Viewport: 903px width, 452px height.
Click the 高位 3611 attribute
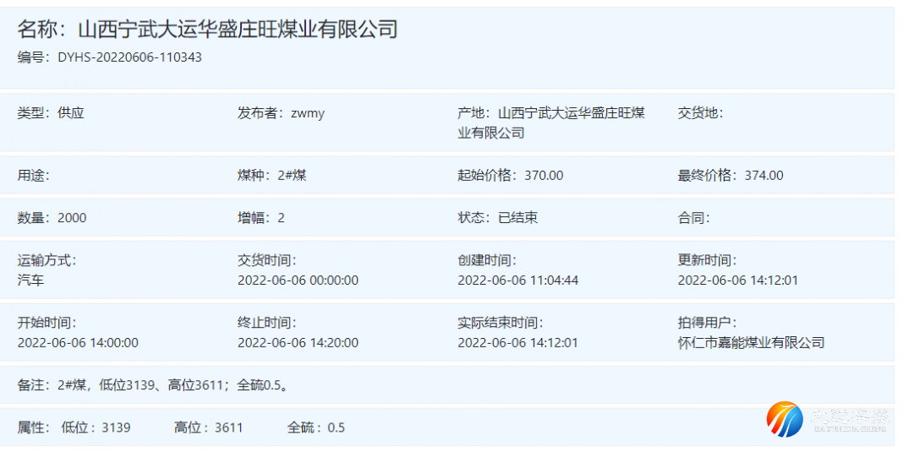[209, 427]
